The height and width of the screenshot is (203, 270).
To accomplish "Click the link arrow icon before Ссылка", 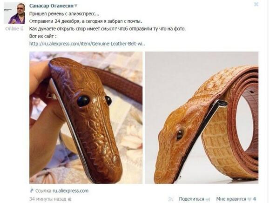I will tap(32, 190).
